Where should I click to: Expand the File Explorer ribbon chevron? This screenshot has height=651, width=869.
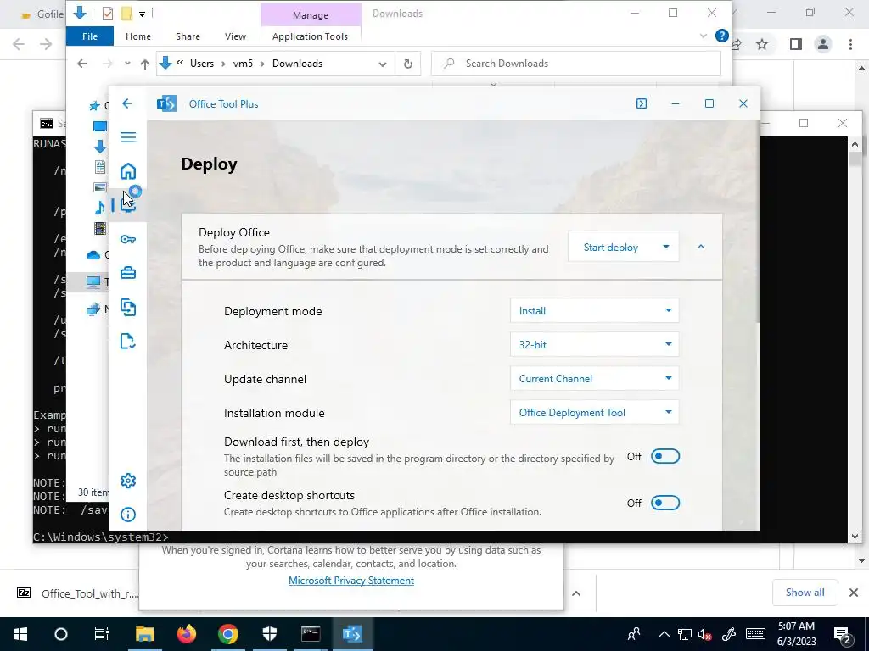pyautogui.click(x=704, y=36)
